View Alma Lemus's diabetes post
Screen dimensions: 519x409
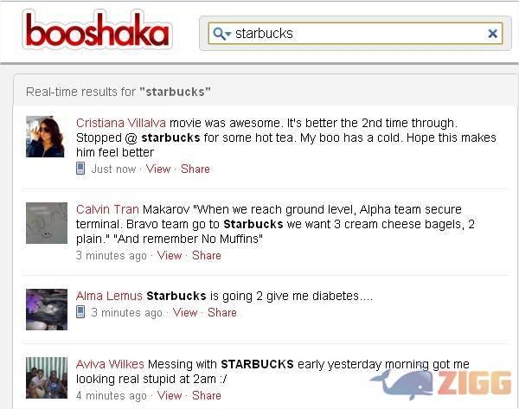185,312
